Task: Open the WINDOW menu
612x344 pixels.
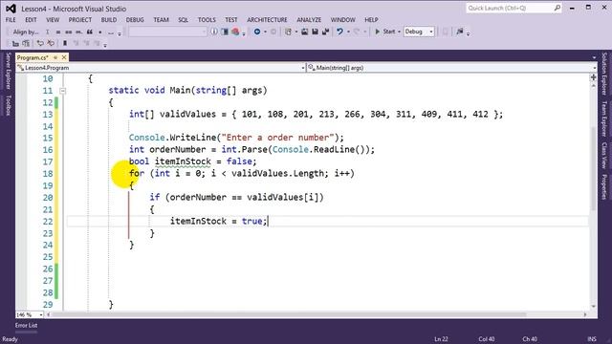Action: [x=342, y=19]
